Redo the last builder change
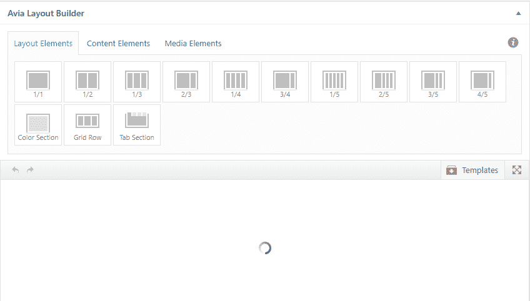This screenshot has height=301, width=530. pos(30,170)
